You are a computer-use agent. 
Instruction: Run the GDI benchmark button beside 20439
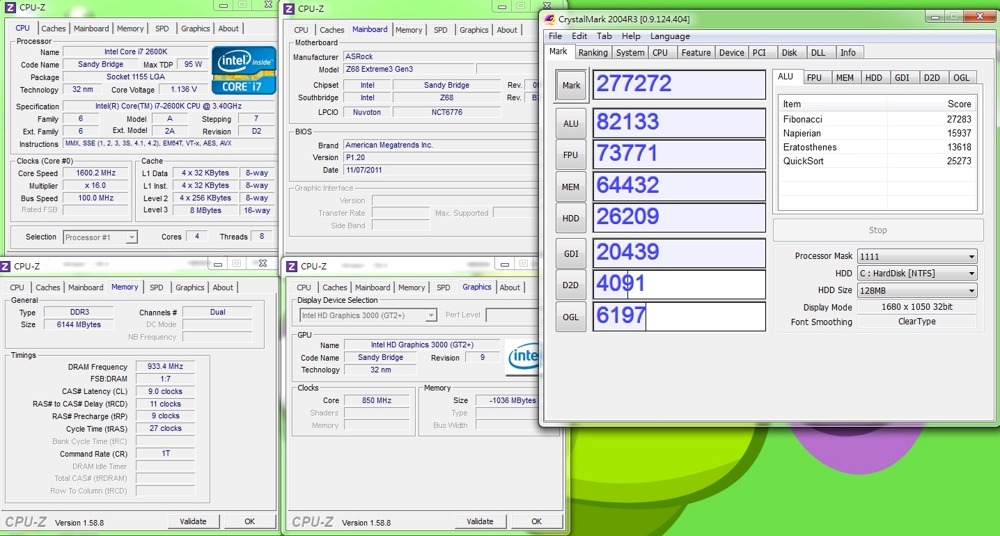coord(571,253)
